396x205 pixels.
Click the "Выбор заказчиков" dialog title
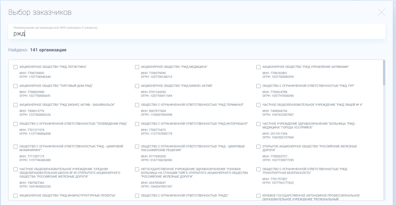point(40,12)
